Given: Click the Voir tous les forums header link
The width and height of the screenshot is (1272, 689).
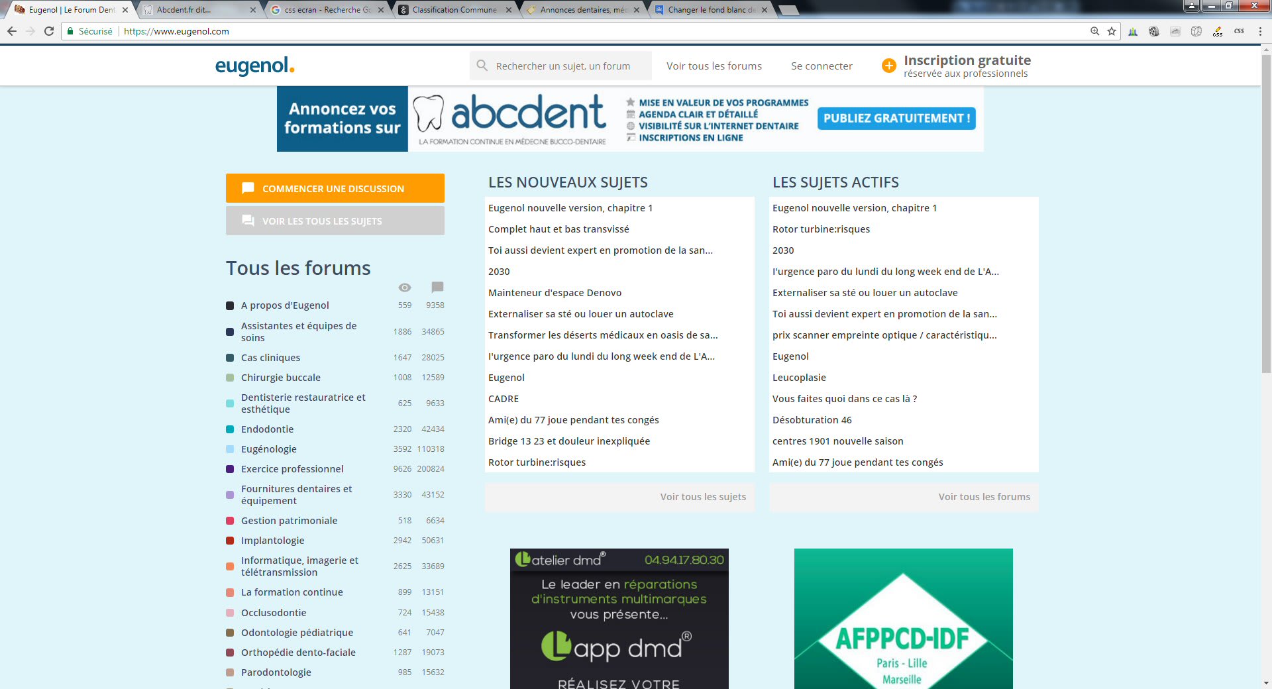Looking at the screenshot, I should 714,66.
